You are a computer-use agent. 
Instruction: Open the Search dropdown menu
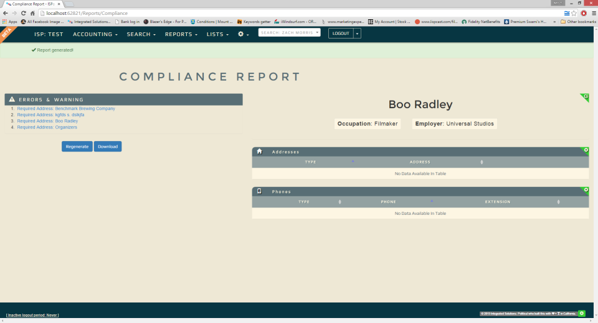coord(141,34)
